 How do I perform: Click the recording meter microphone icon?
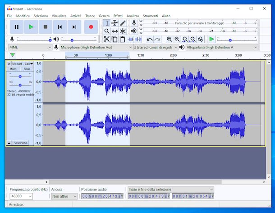(134, 23)
